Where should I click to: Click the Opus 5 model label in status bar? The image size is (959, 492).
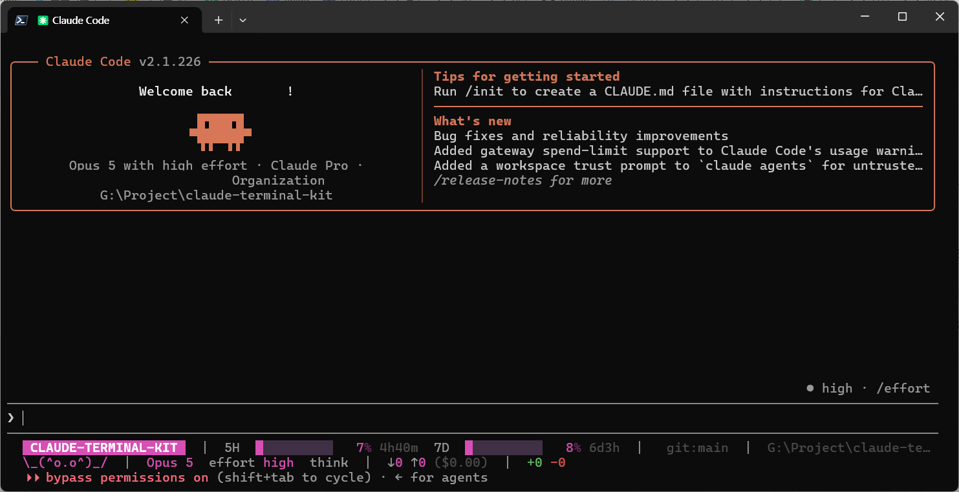pyautogui.click(x=170, y=462)
